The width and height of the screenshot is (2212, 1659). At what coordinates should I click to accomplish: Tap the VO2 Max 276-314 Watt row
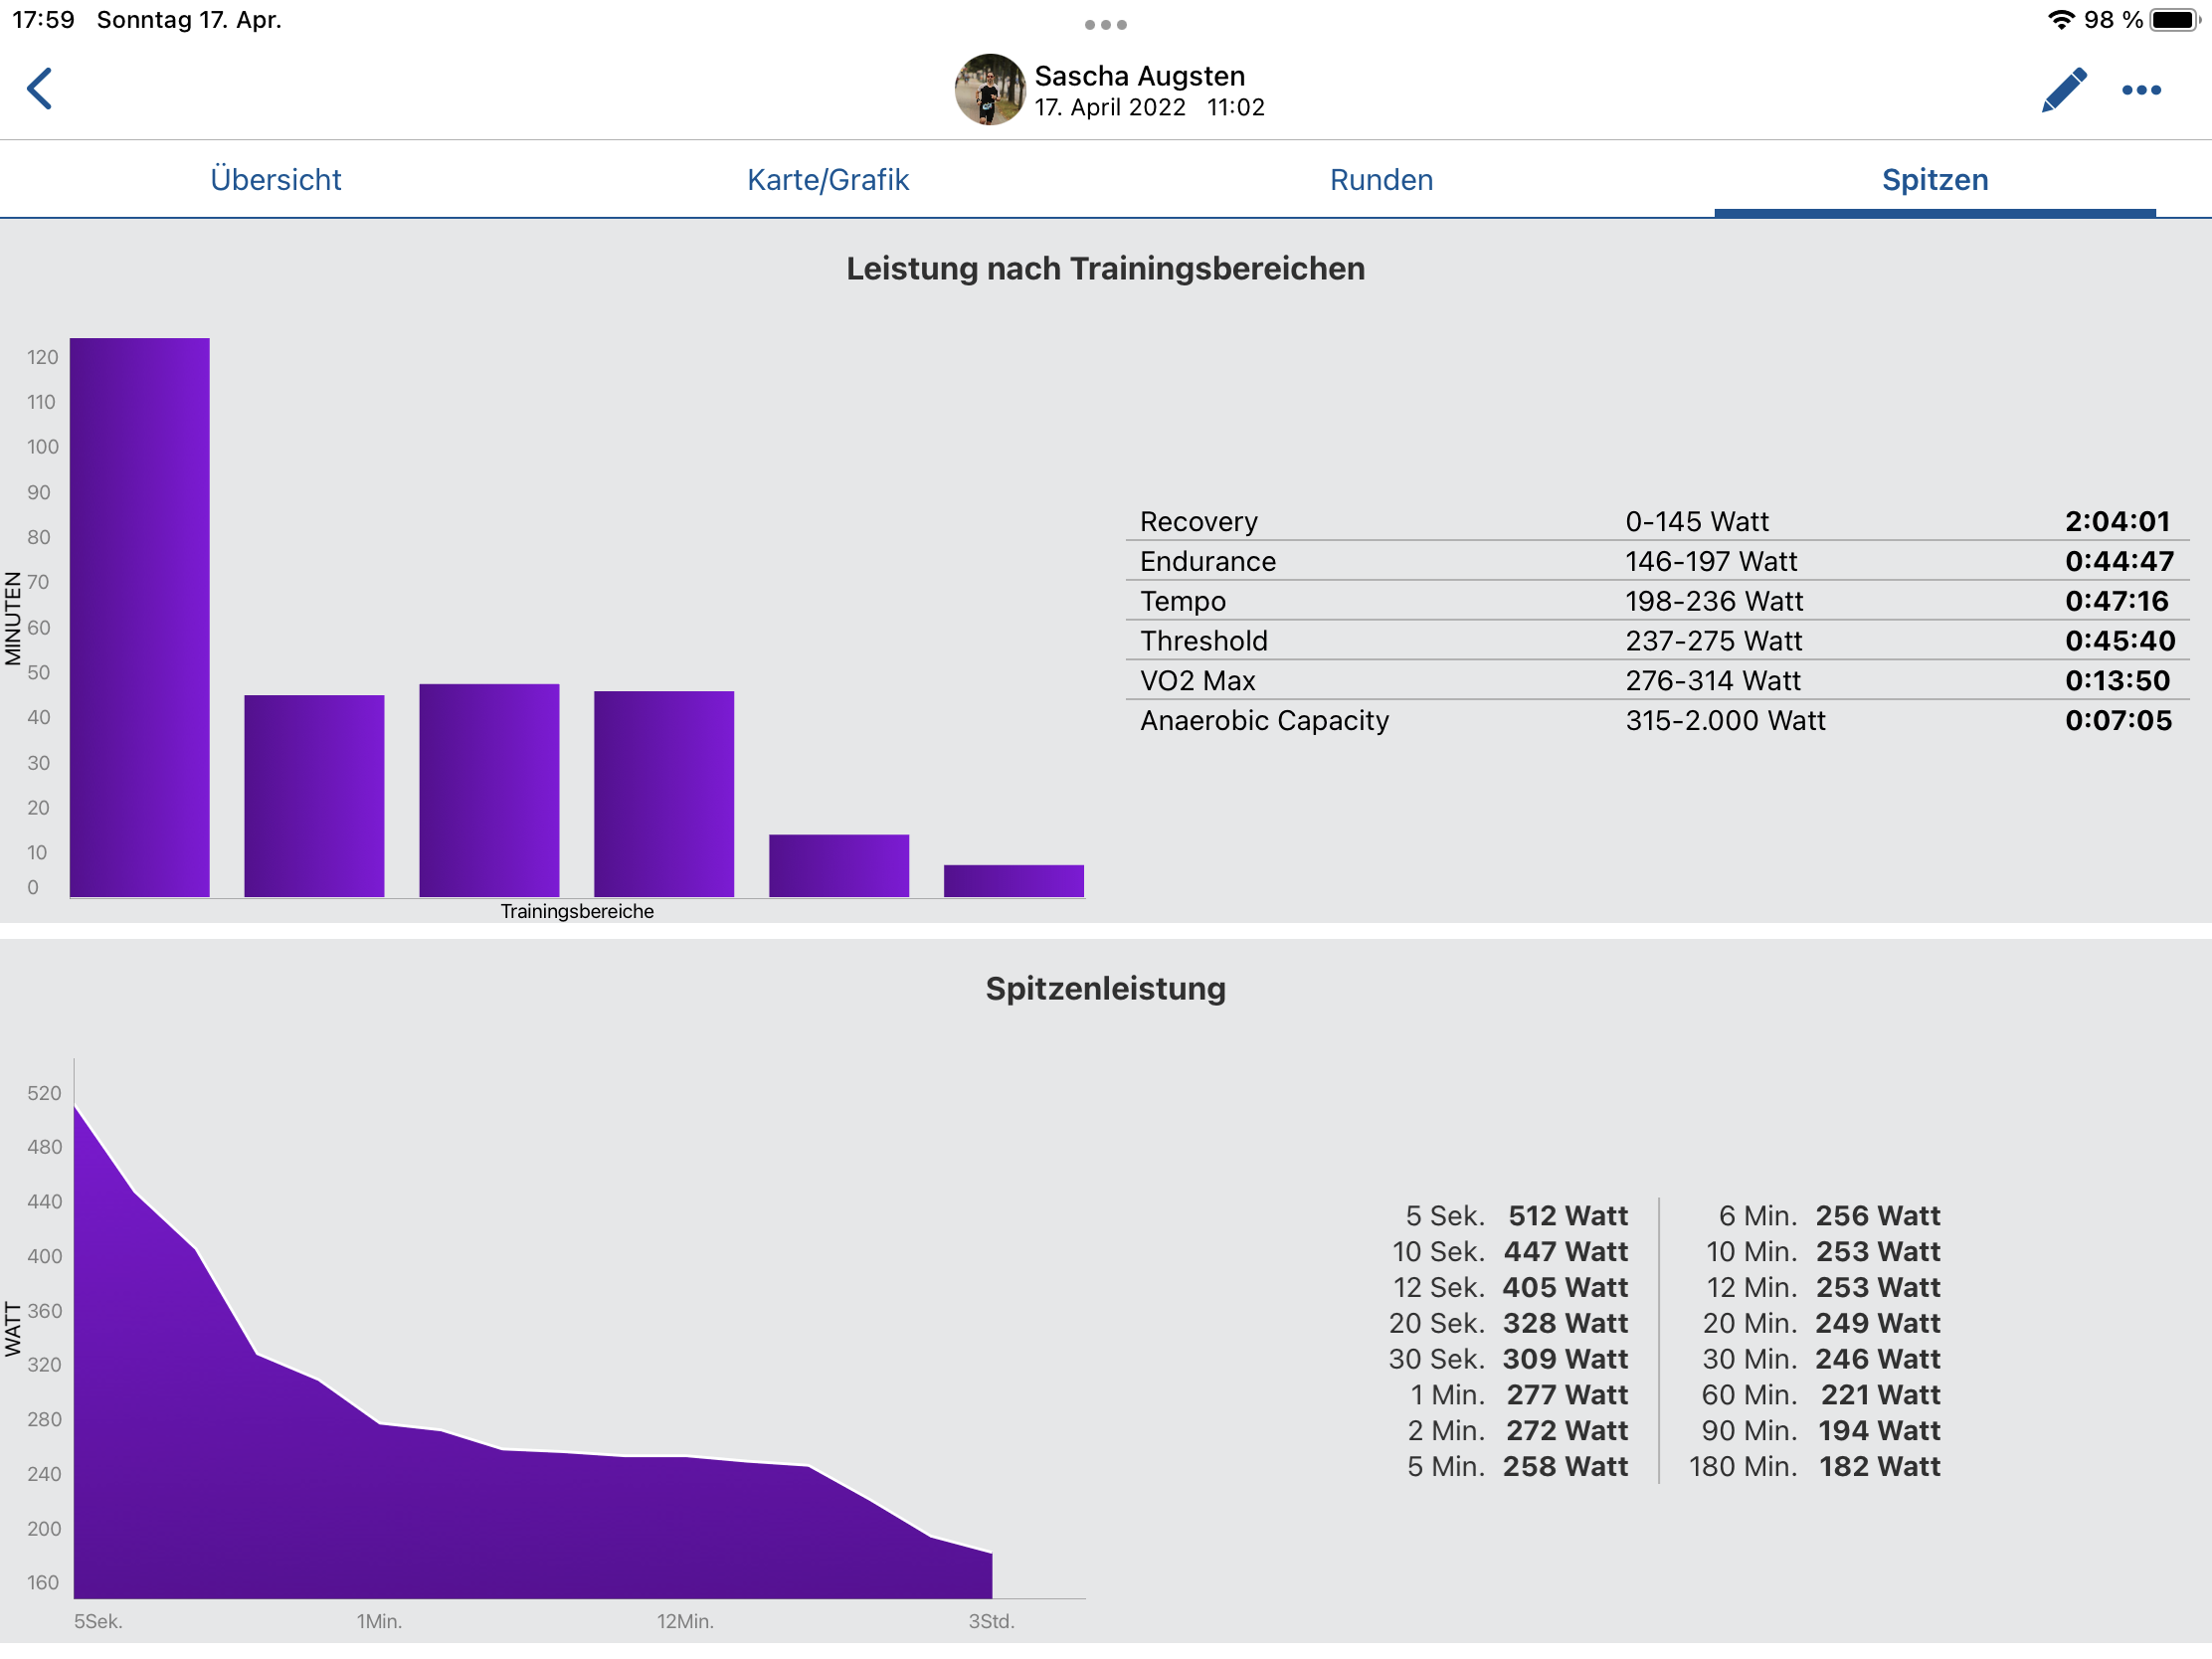[1656, 681]
